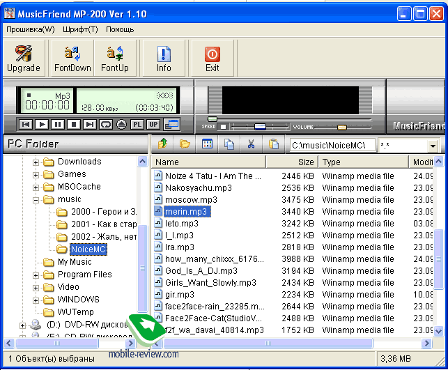Click the Upgrade firmware toolbar icon
The width and height of the screenshot is (448, 370).
(x=24, y=59)
